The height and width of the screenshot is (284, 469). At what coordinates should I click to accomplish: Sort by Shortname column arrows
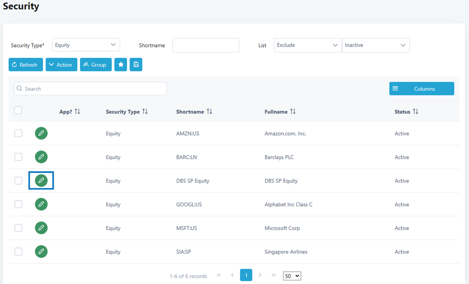[x=209, y=112]
